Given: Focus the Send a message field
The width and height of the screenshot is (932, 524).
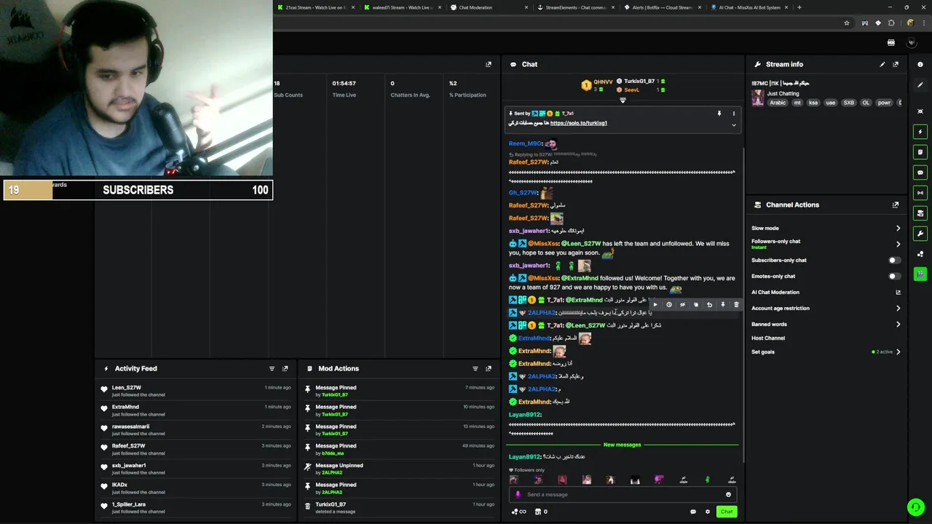Looking at the screenshot, I should tap(623, 495).
